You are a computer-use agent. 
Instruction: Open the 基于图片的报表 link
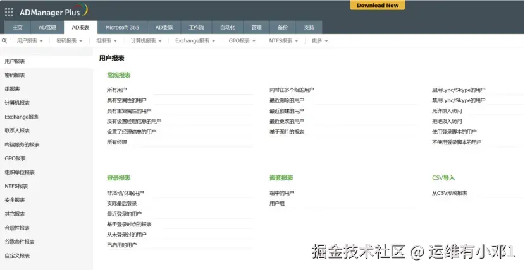287,132
